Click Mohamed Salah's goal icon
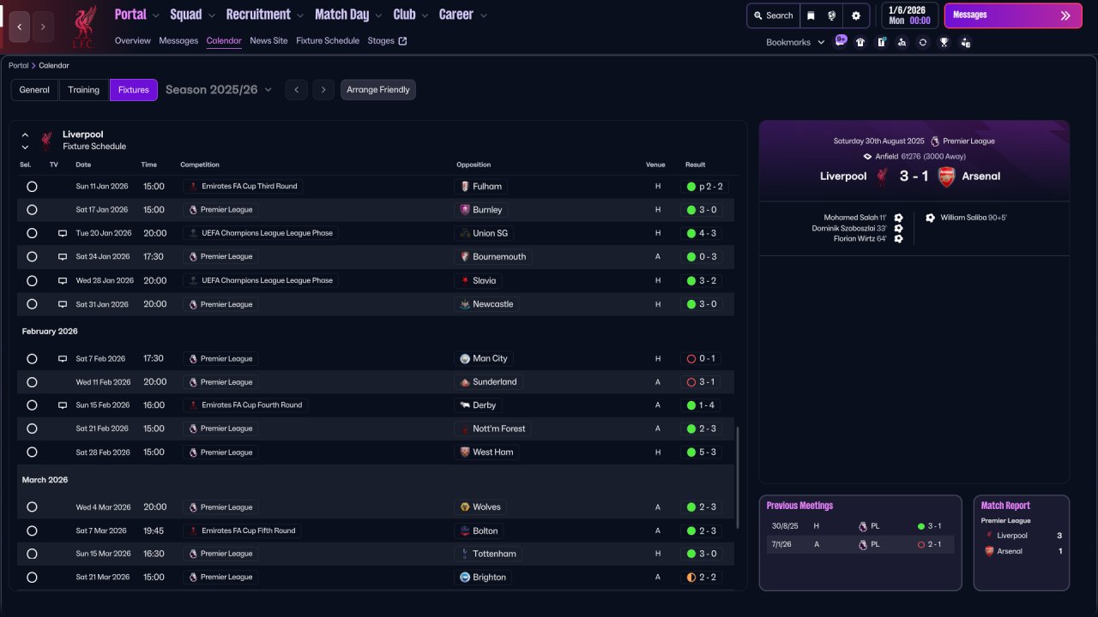This screenshot has height=617, width=1098. point(898,218)
